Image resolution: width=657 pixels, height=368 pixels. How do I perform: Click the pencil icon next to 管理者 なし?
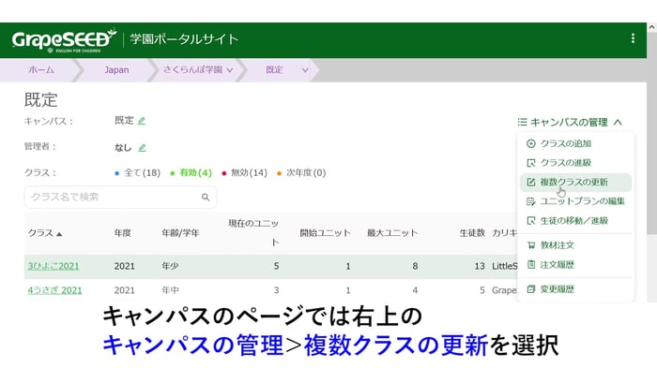point(143,148)
